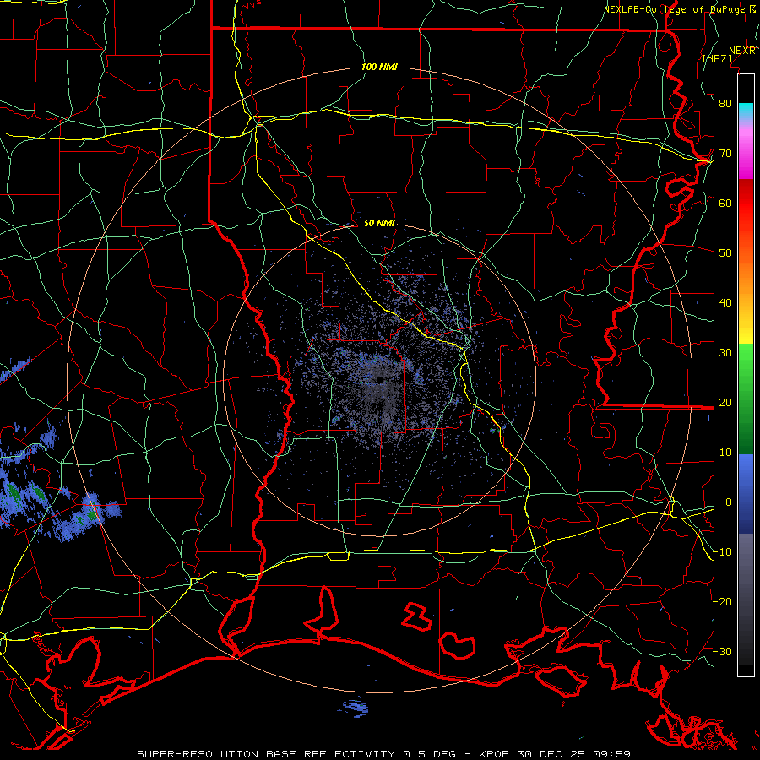The height and width of the screenshot is (760, 760).
Task: Click the 60 value on the dBZ scale
Action: coord(725,203)
